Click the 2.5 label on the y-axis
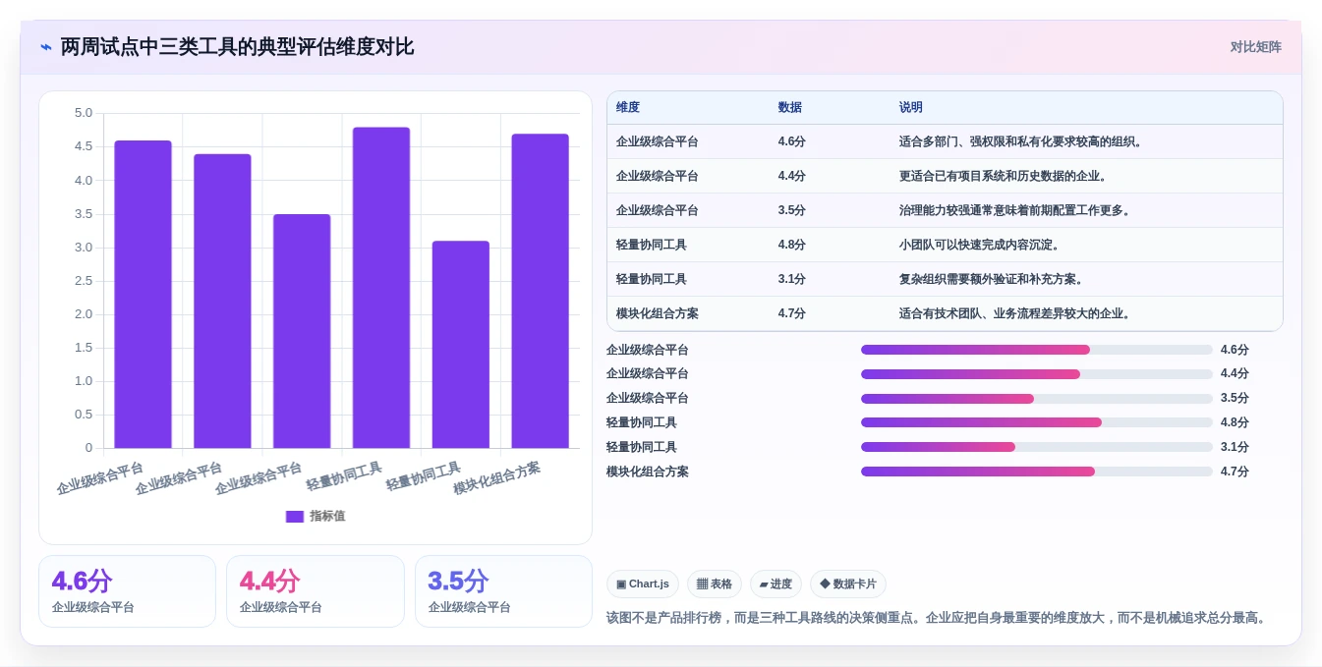The height and width of the screenshot is (667, 1322). point(84,281)
